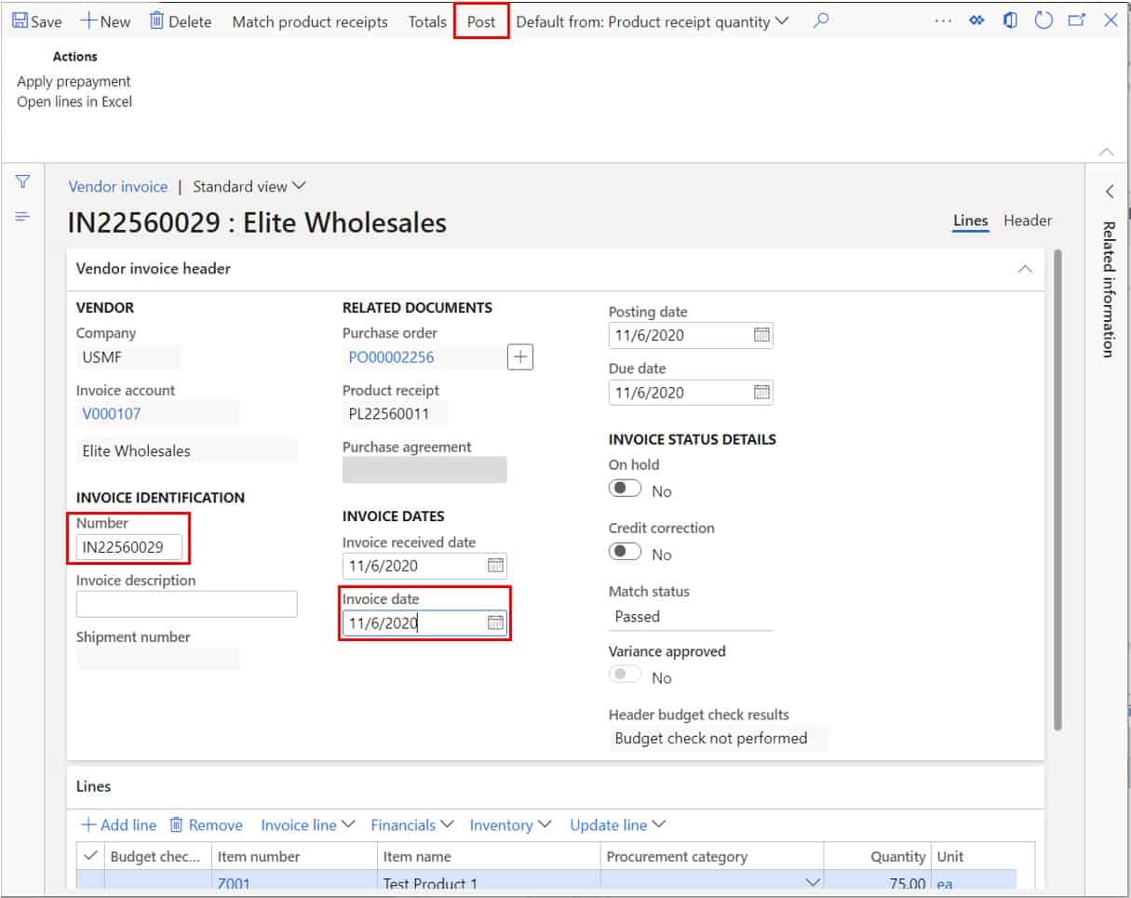1131x898 pixels.
Task: Open the page in a new window
Action: tap(1076, 20)
